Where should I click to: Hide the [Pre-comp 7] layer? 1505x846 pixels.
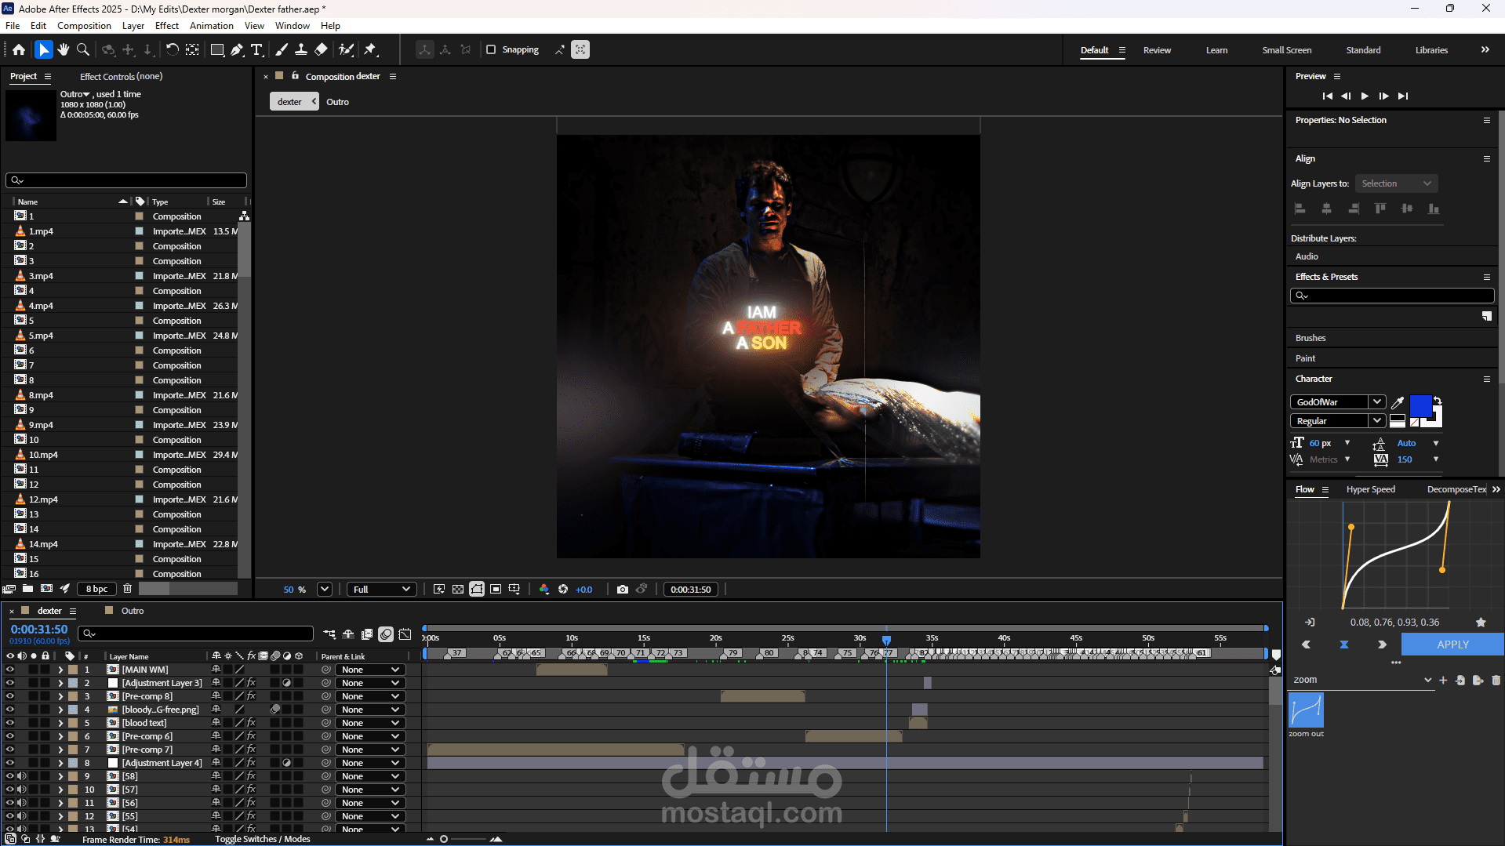[10, 750]
